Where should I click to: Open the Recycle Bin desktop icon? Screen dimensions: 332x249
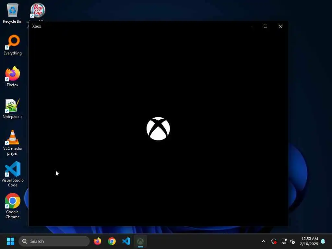point(13,13)
